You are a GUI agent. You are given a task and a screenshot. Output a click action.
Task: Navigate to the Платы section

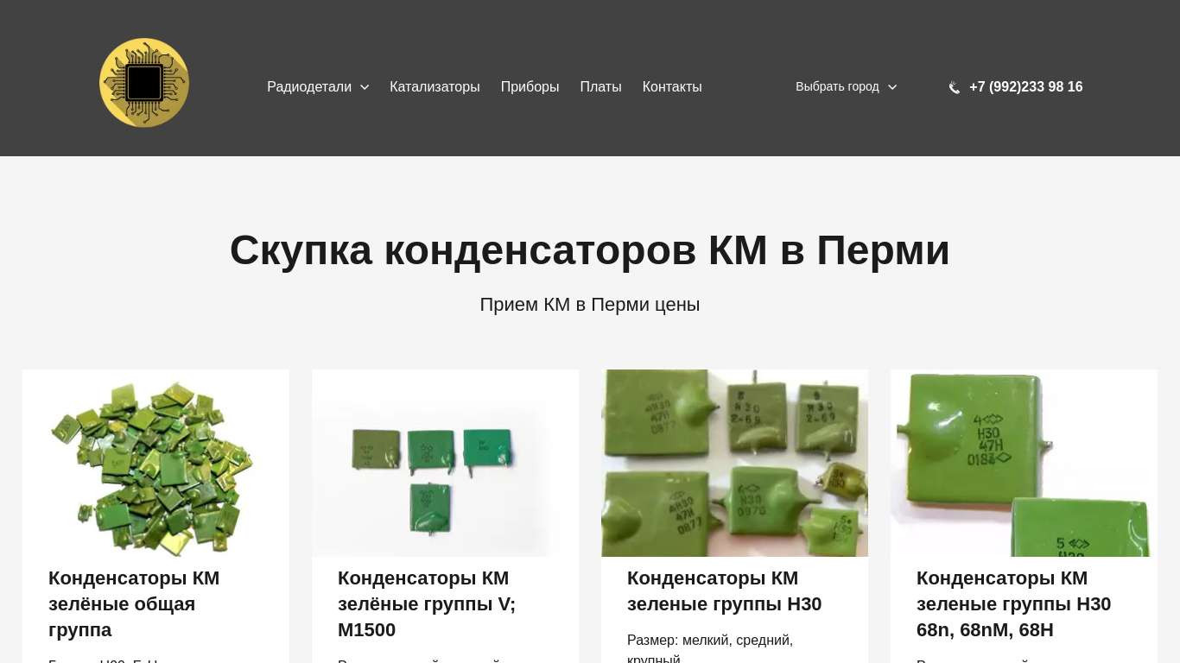tap(600, 87)
